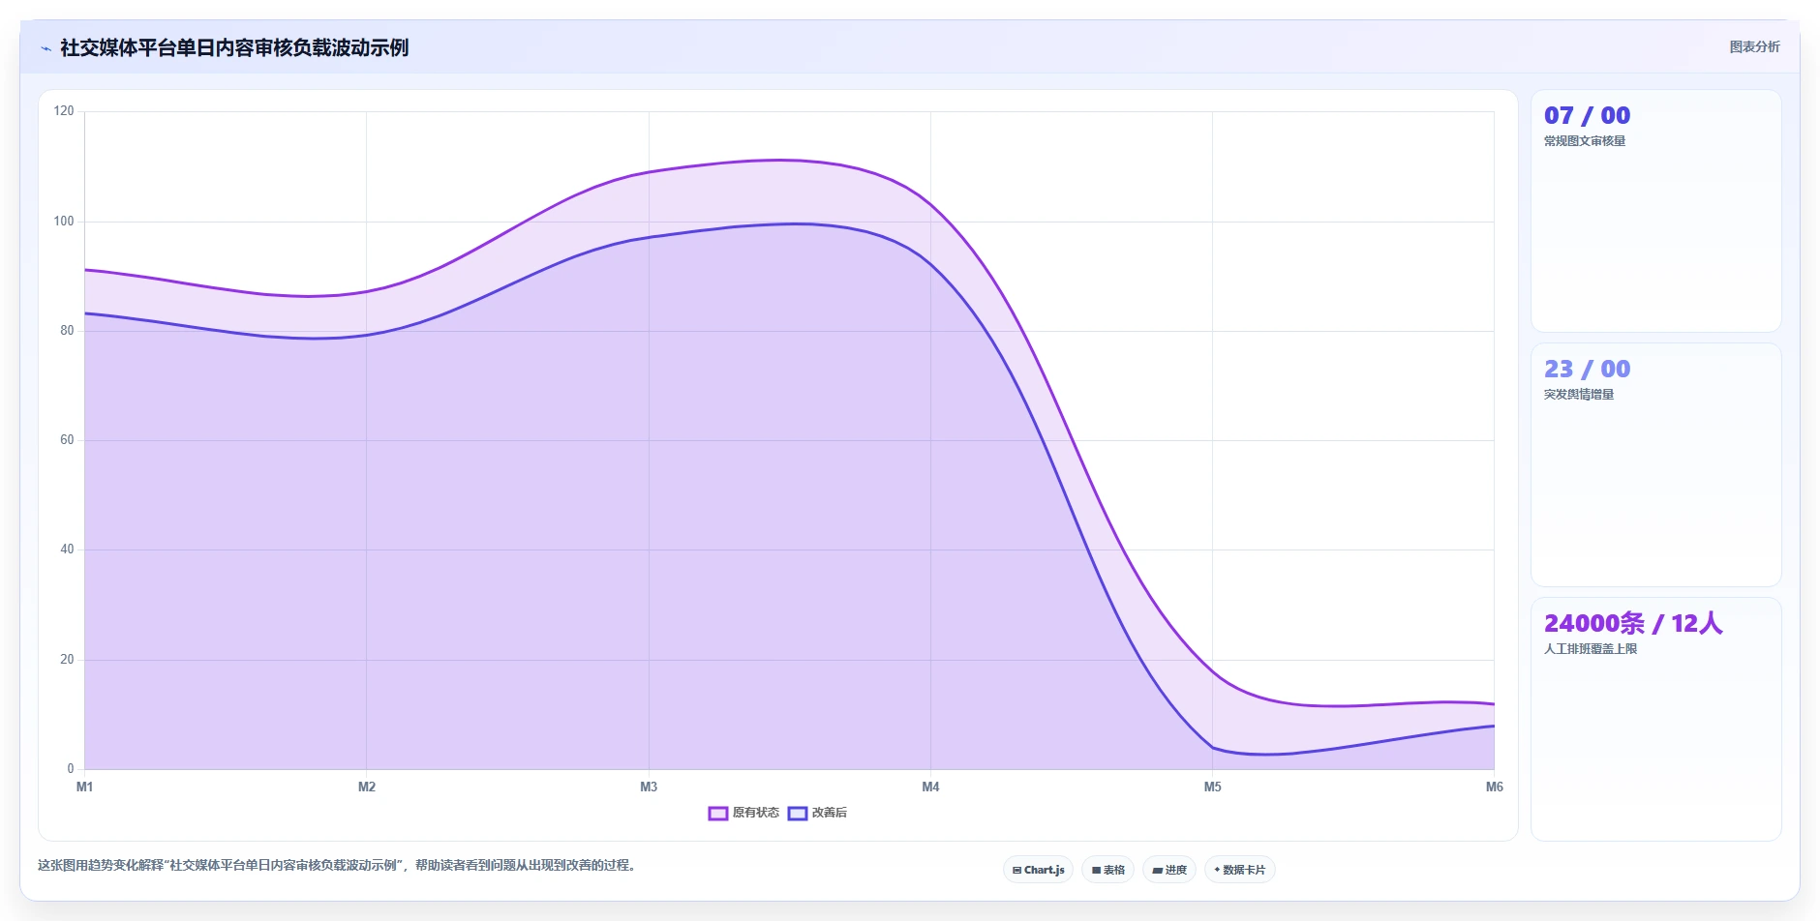Click the page title 社交媒体平台单日内容审核负载波动示例

click(234, 47)
